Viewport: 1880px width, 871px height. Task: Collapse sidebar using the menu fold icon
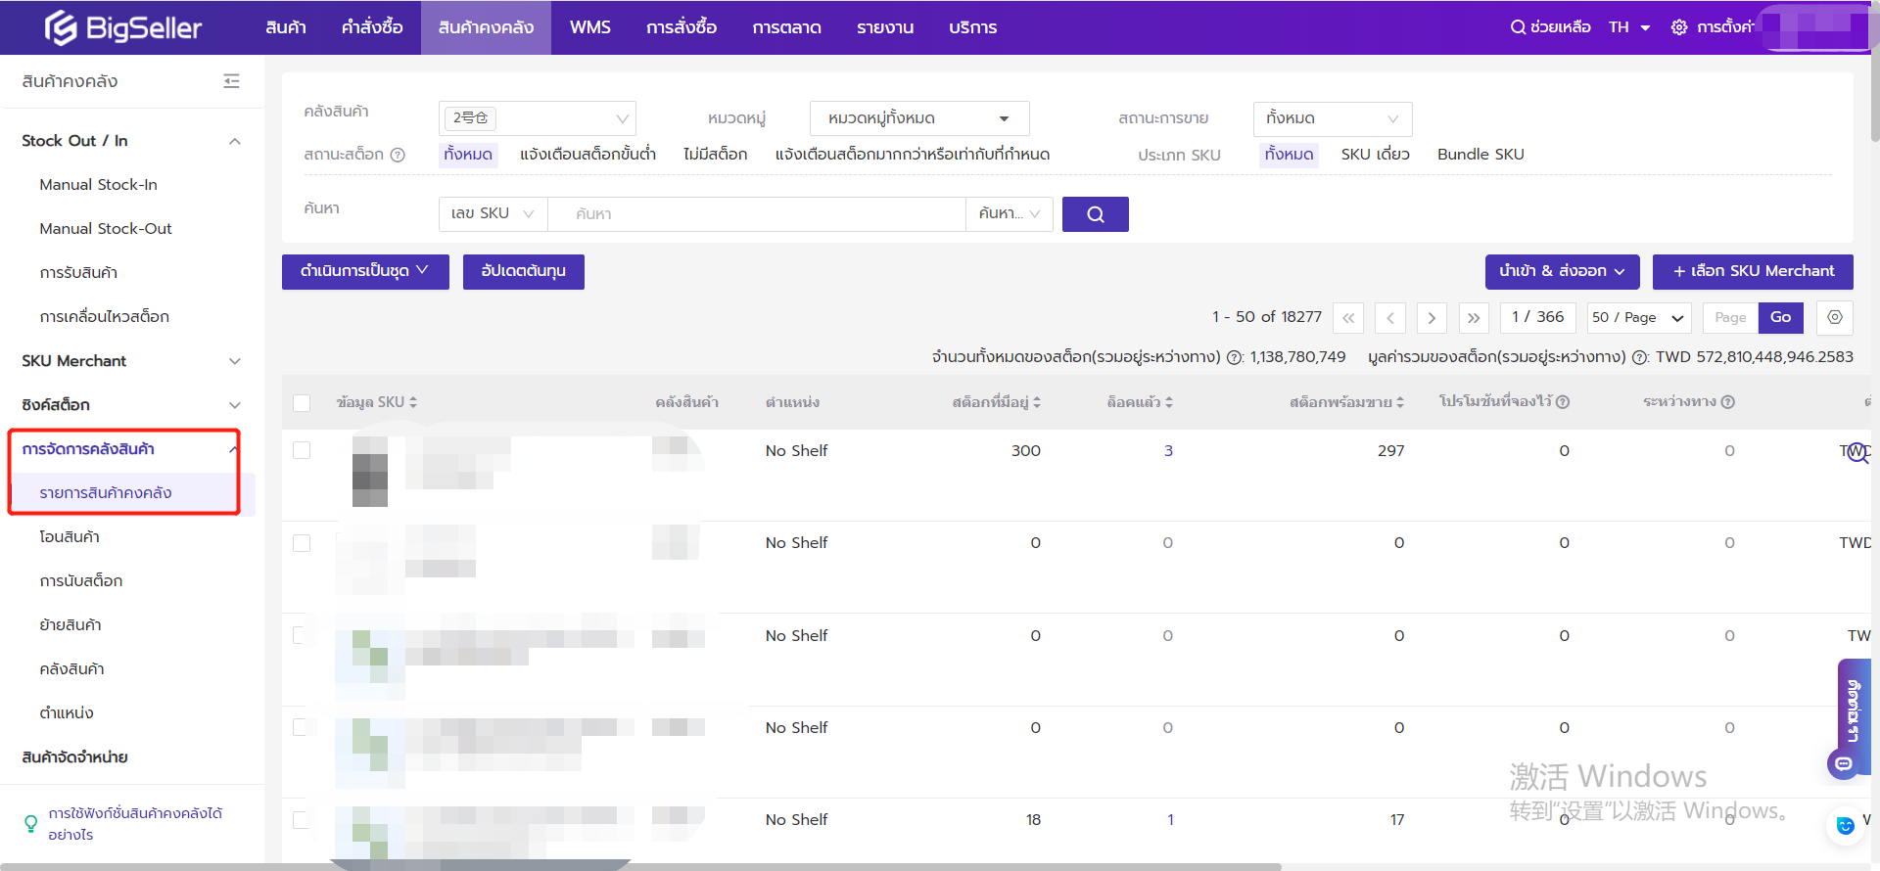231,81
